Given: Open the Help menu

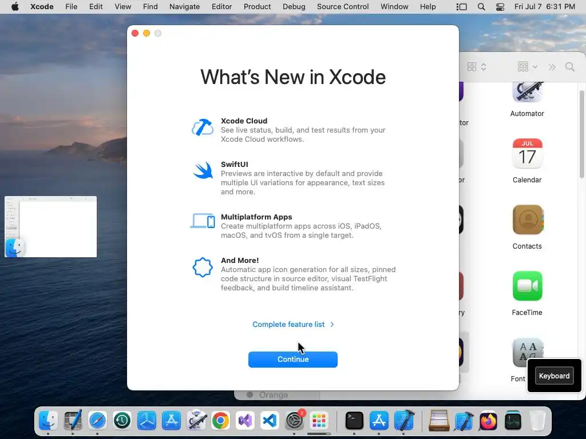Looking at the screenshot, I should tap(427, 7).
